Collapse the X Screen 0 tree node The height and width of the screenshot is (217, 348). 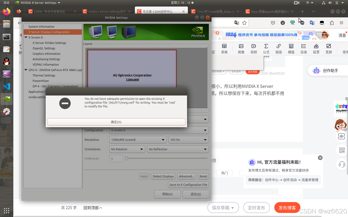click(x=26, y=37)
